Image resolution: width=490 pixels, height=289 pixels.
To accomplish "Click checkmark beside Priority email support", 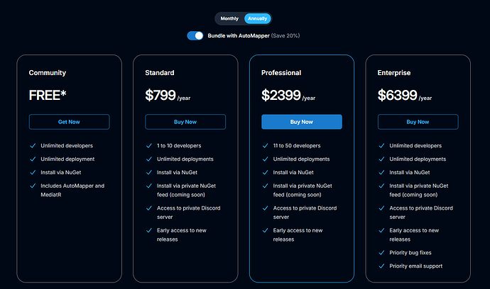I will pyautogui.click(x=381, y=266).
